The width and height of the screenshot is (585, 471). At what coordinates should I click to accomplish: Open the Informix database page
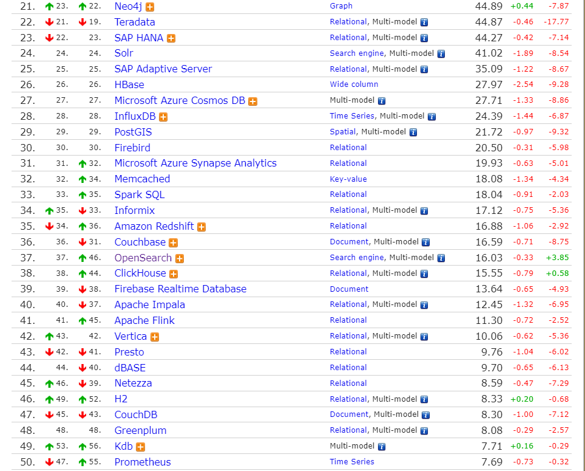pyautogui.click(x=135, y=211)
